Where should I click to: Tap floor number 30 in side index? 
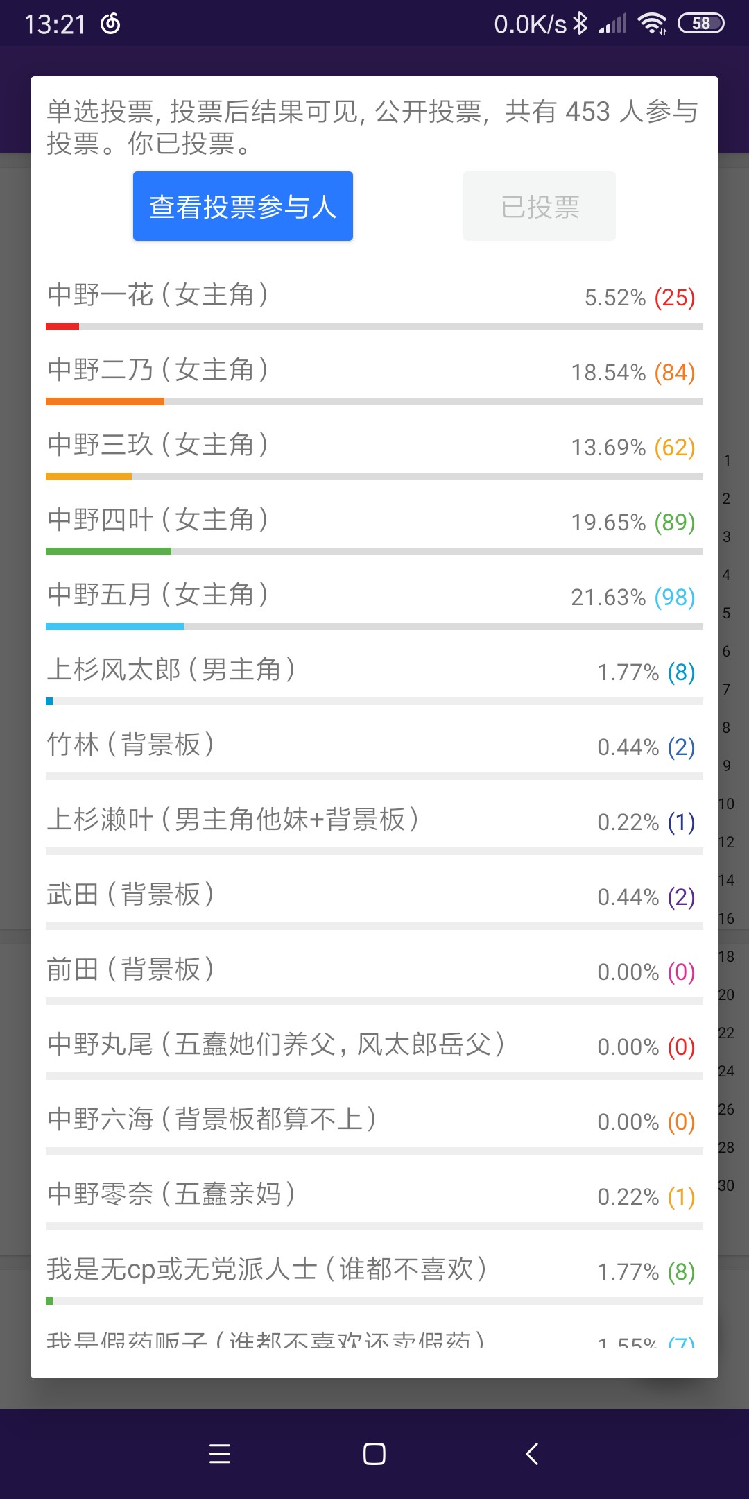click(x=726, y=1185)
